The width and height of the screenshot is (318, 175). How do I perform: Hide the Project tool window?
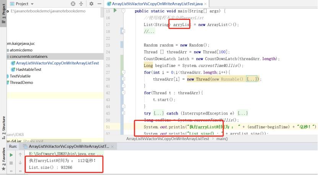pyautogui.click(x=99, y=4)
